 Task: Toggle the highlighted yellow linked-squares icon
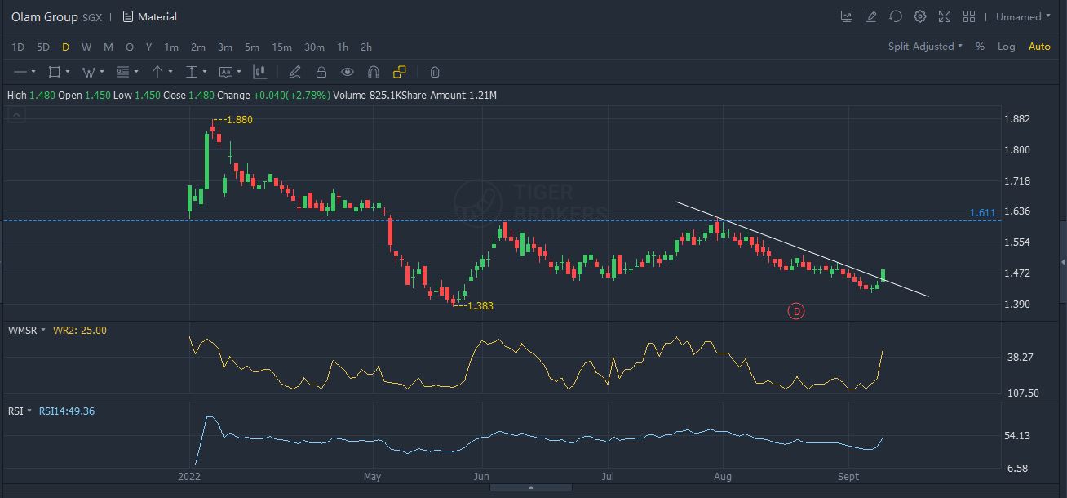pyautogui.click(x=399, y=72)
